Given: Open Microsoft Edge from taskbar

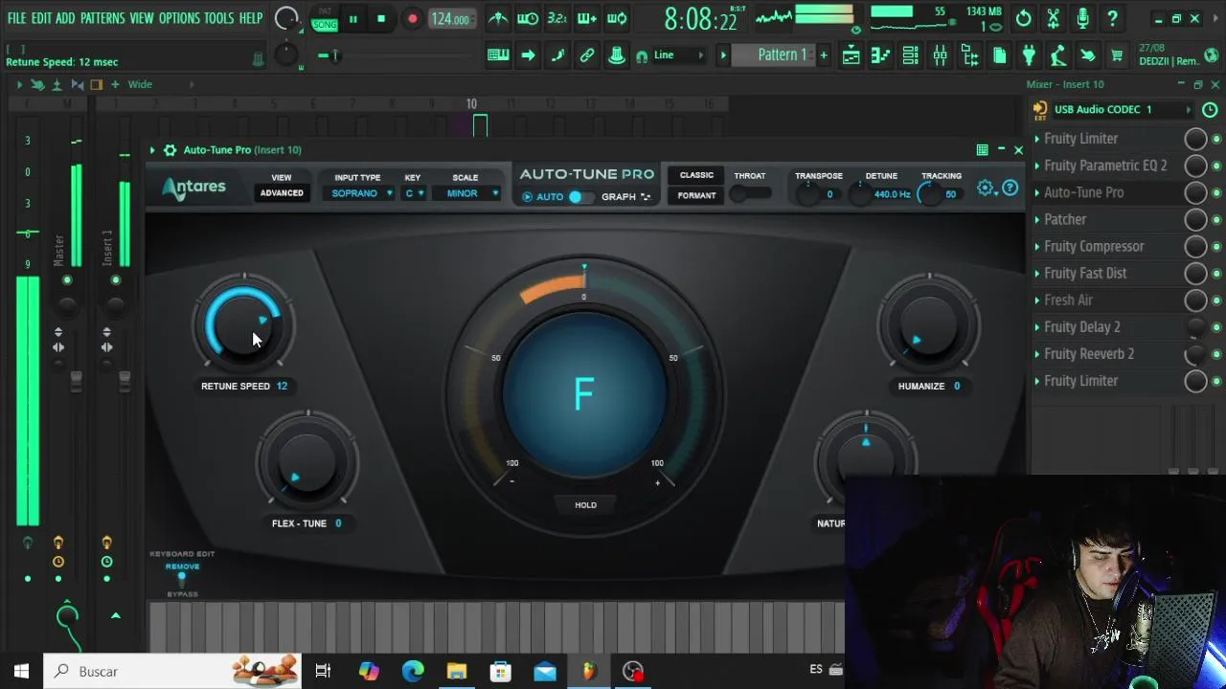Looking at the screenshot, I should 413,671.
